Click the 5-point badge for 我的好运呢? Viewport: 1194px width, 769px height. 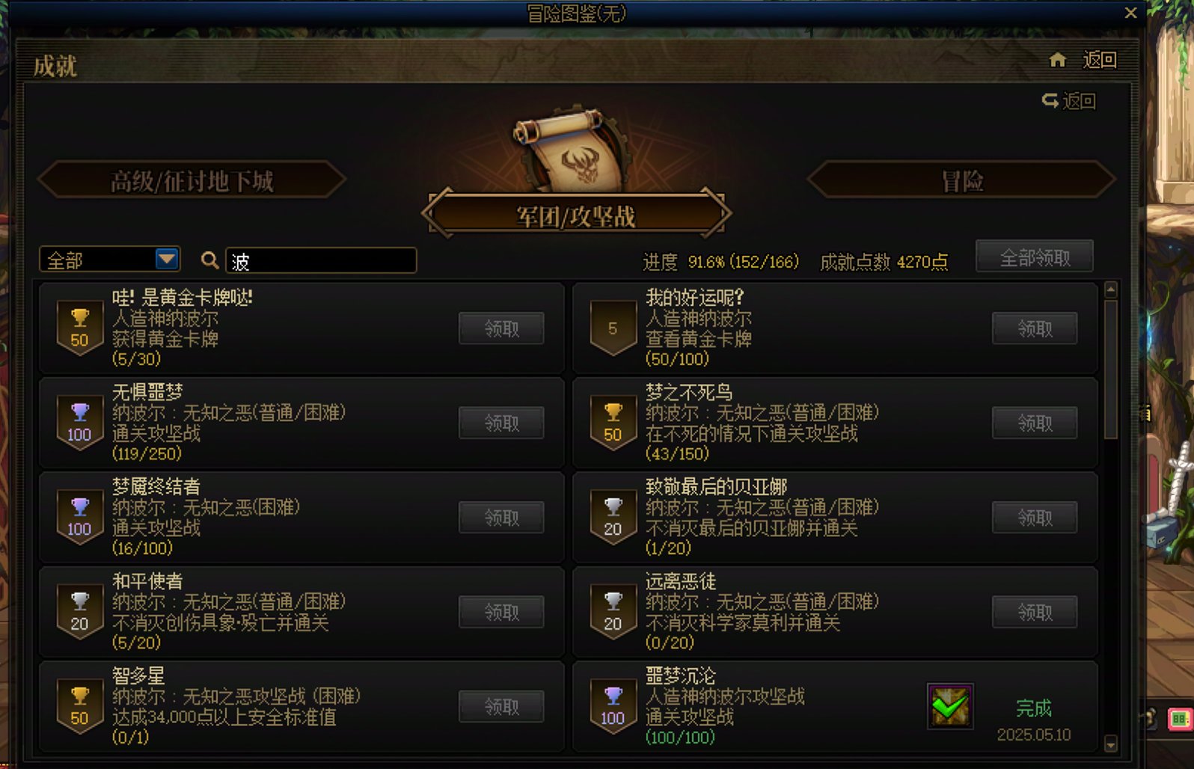click(613, 328)
